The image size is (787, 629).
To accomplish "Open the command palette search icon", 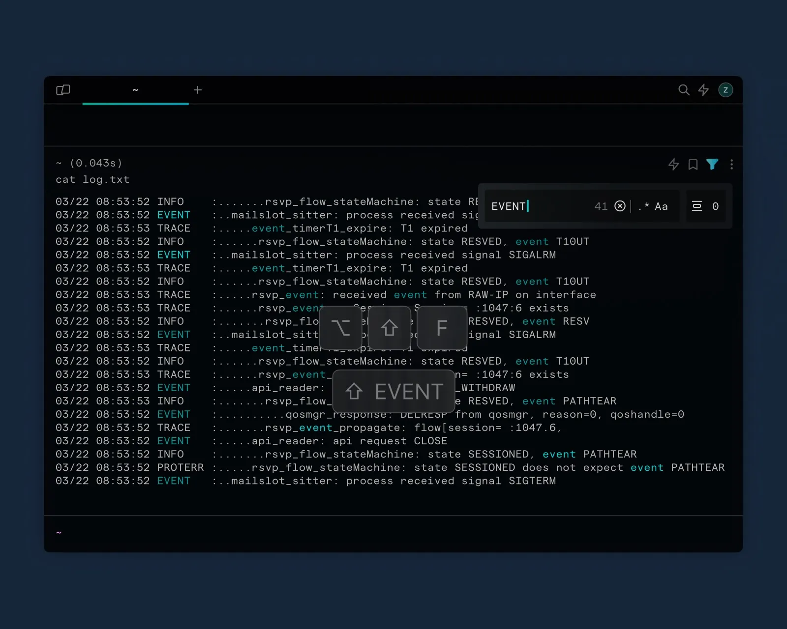I will click(x=684, y=90).
